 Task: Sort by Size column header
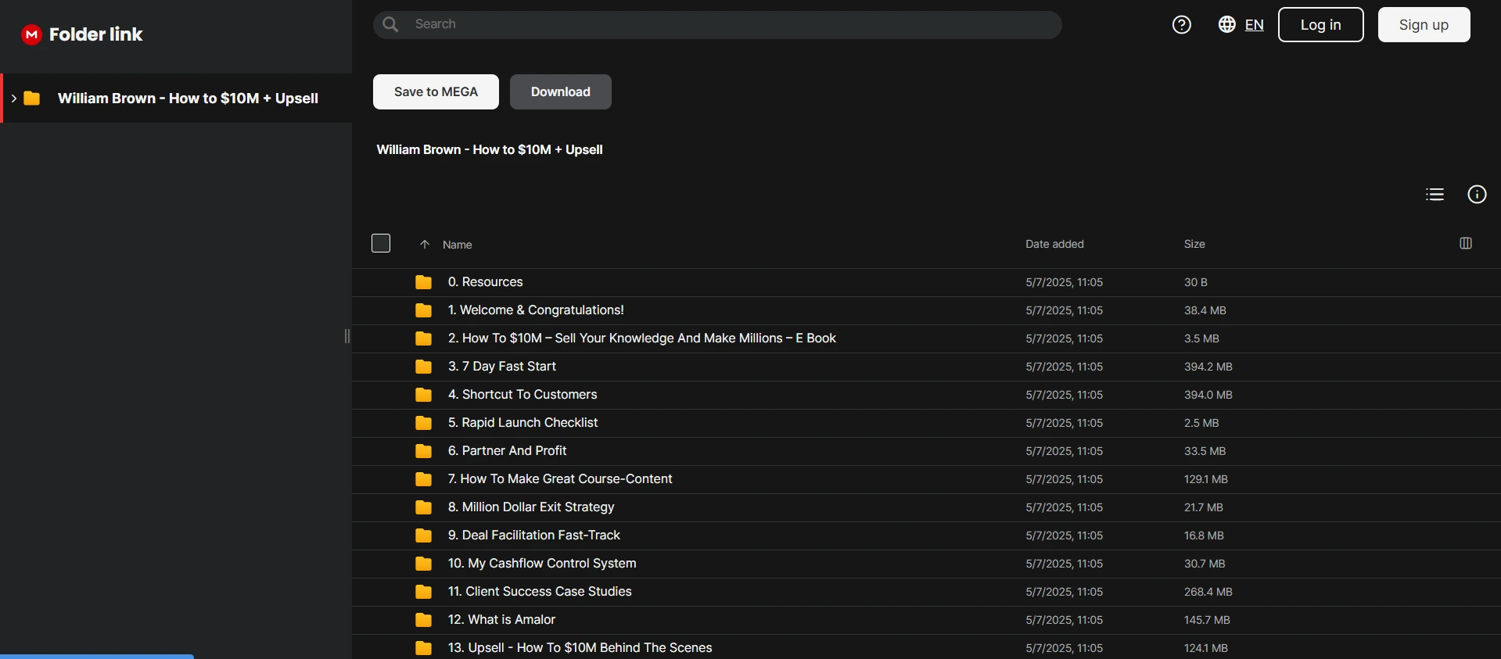point(1194,244)
